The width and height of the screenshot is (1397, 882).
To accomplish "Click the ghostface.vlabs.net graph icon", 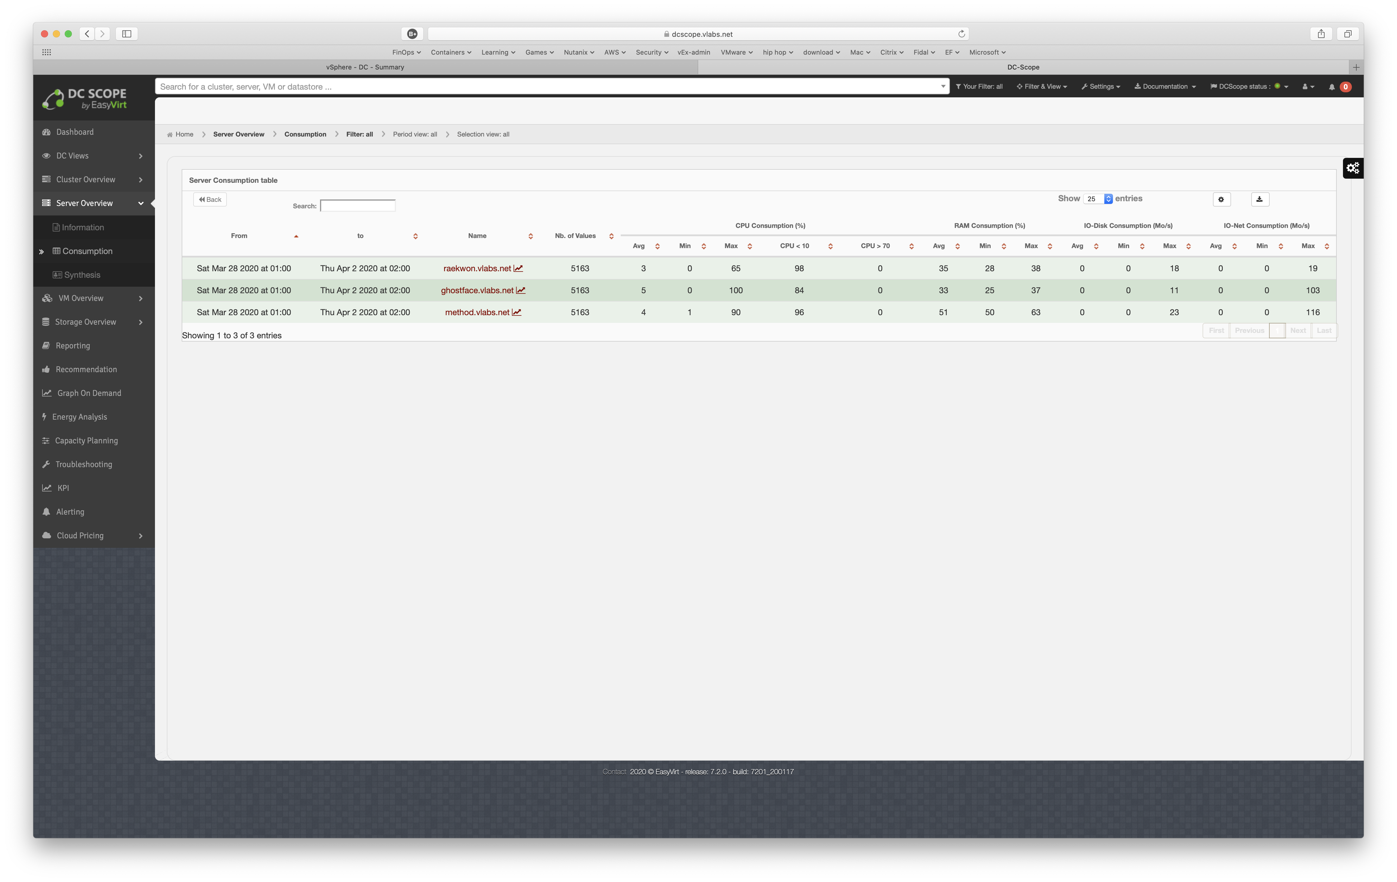I will [520, 290].
